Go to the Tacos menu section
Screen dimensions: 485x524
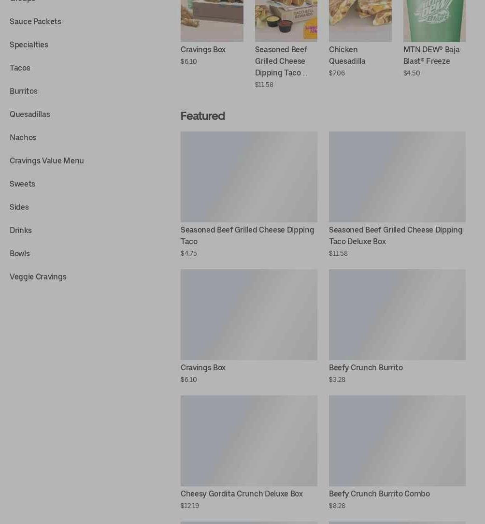click(20, 68)
